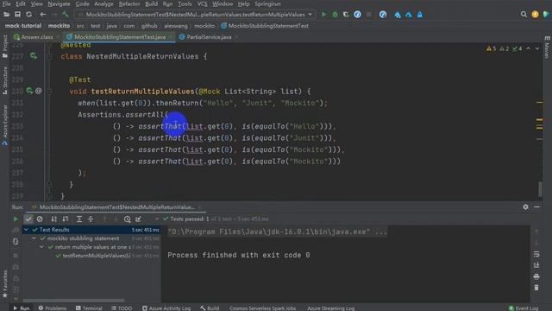This screenshot has height=311, width=552.
Task: Start debugging with the green bug icon
Action: (335, 15)
